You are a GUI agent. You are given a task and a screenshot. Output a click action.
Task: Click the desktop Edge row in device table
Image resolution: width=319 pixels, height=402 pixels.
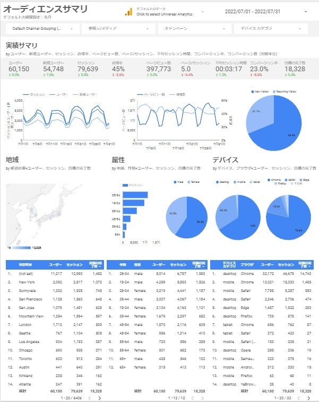click(262, 307)
